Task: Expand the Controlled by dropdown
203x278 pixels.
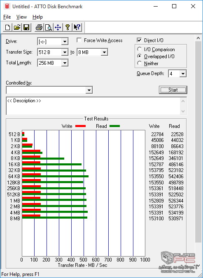Action: (x=89, y=90)
